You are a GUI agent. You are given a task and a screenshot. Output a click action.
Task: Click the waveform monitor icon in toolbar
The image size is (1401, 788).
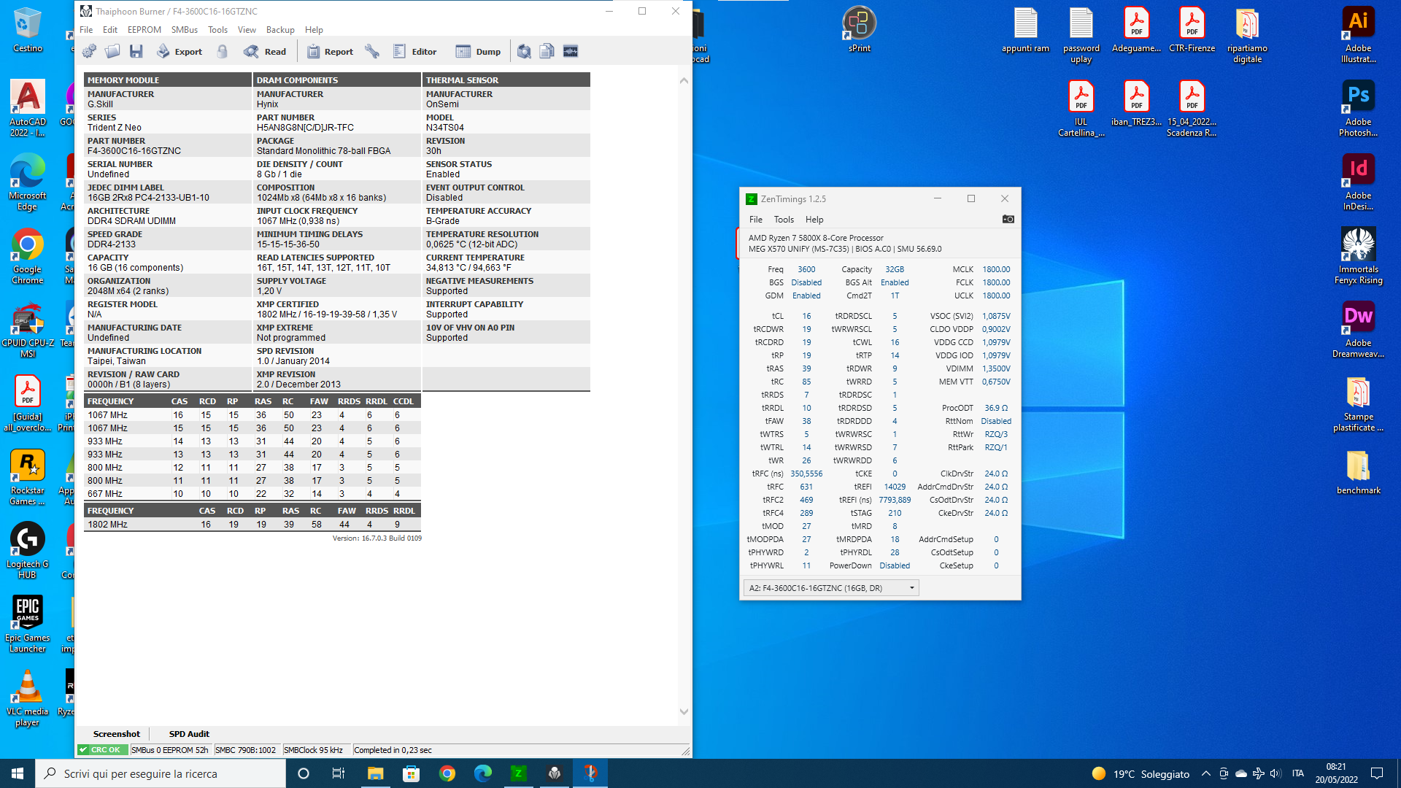(x=571, y=51)
